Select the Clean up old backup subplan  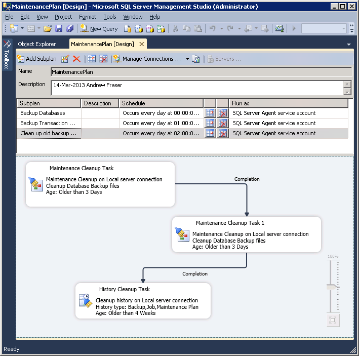(x=182, y=133)
